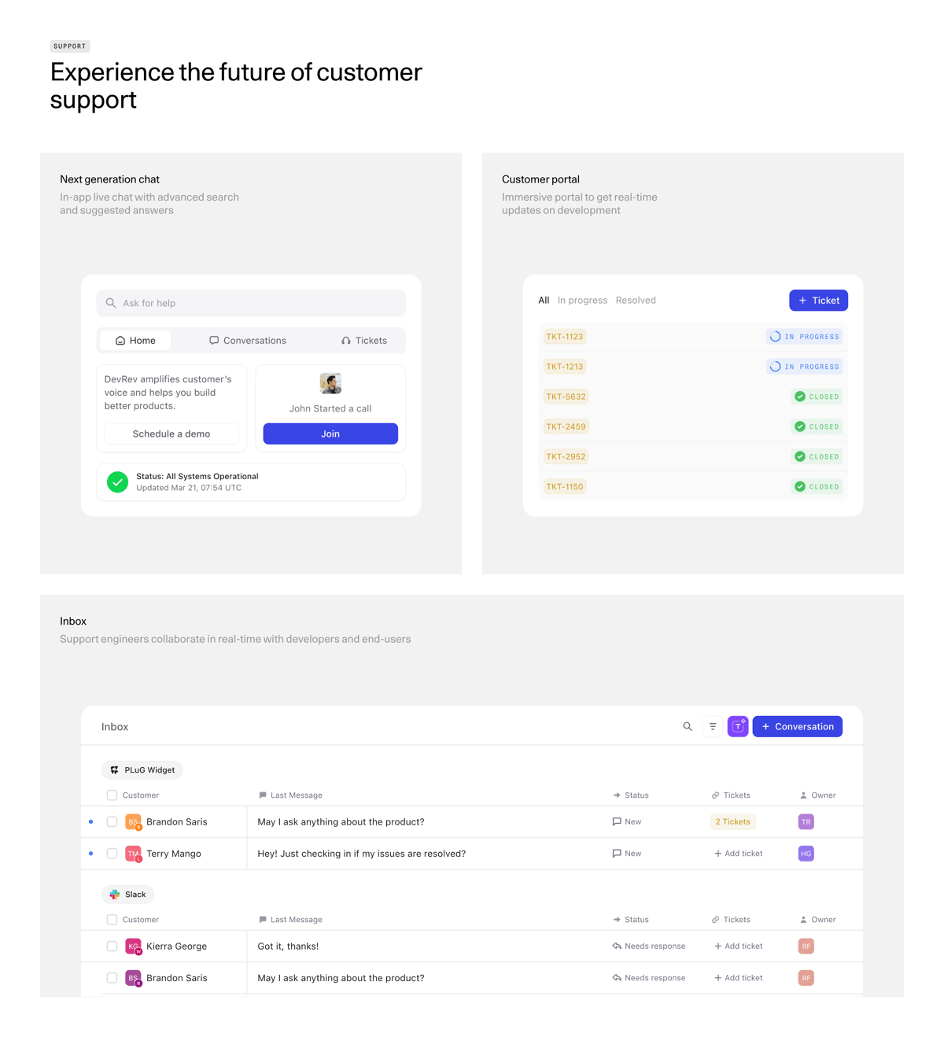Click the PLuG Widget group icon

pyautogui.click(x=113, y=769)
